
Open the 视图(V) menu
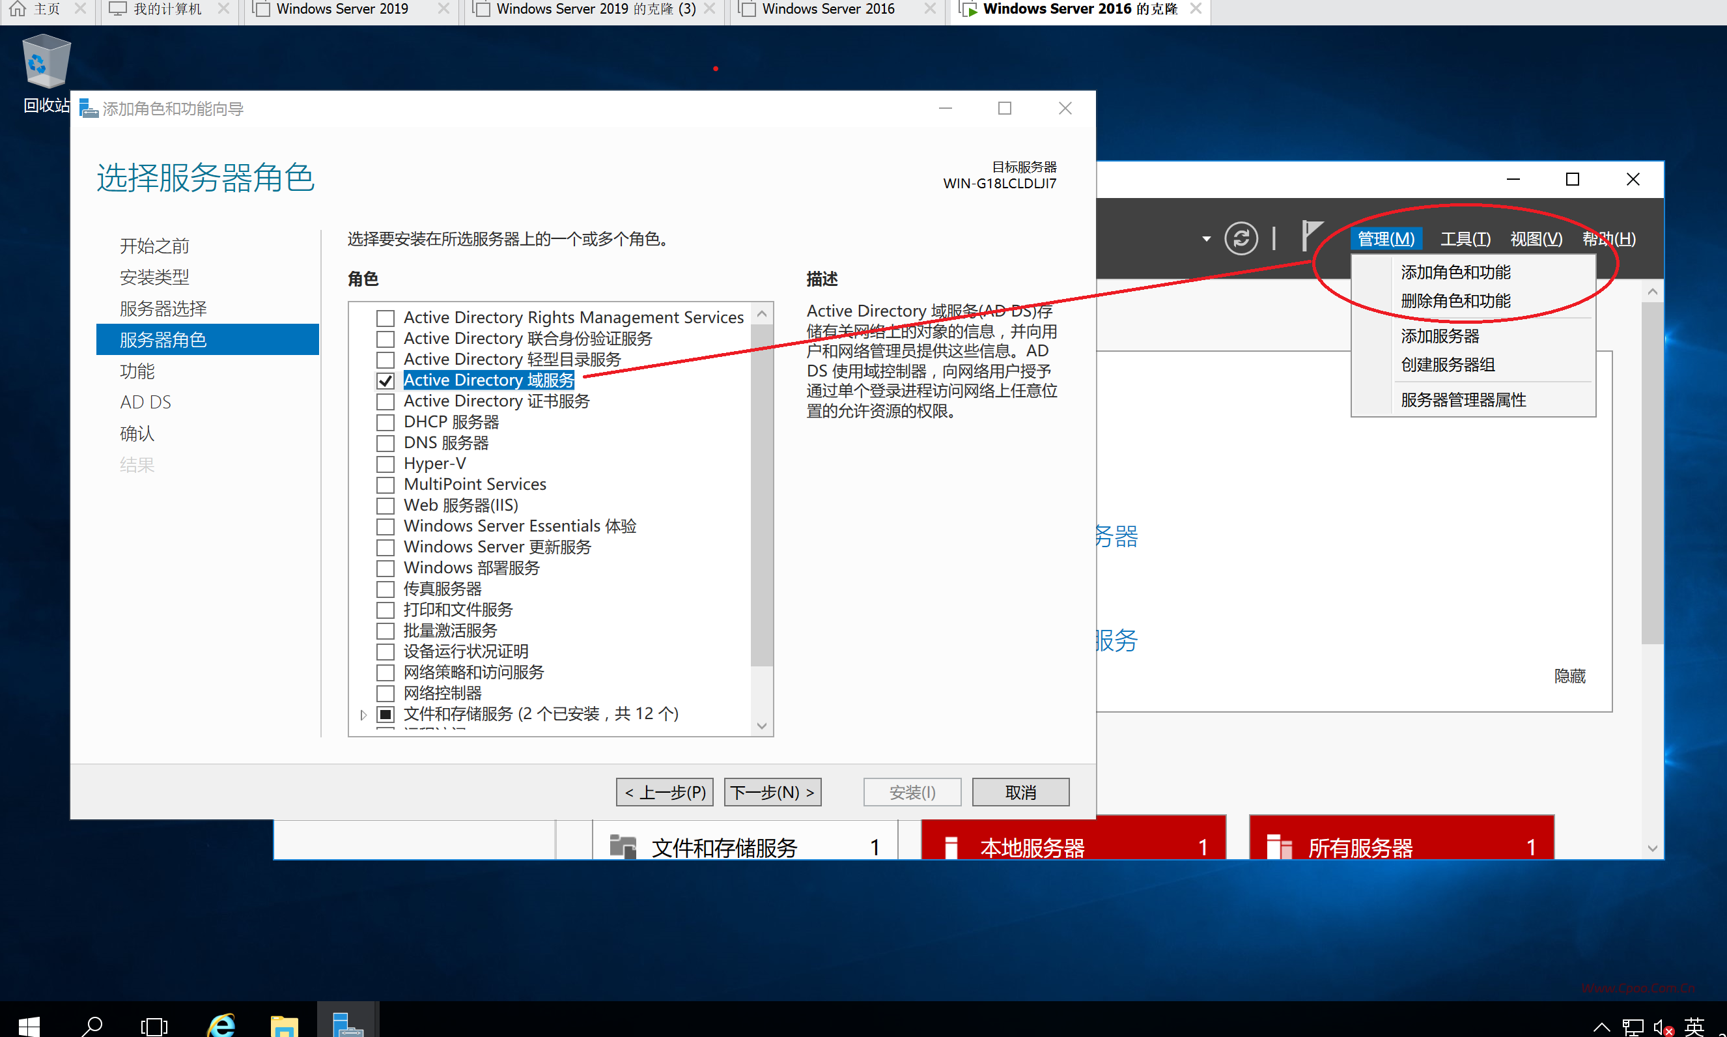point(1536,239)
